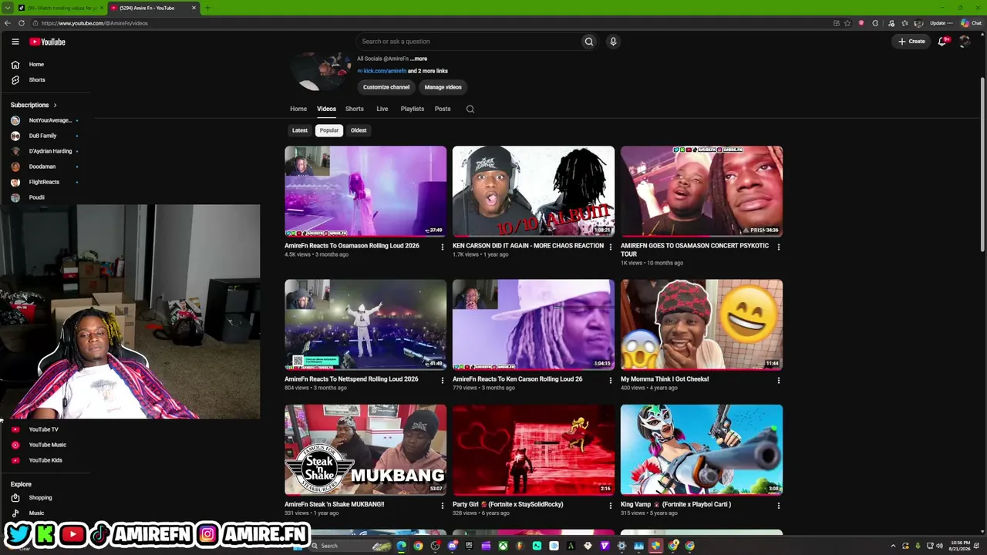The width and height of the screenshot is (987, 555).
Task: Open the kick.com/amirefn link
Action: click(385, 71)
